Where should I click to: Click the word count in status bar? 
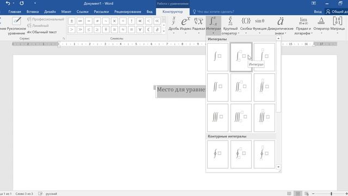point(24,194)
